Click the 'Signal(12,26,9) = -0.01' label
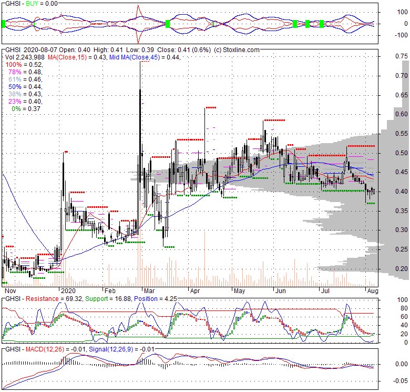This screenshot has width=410, height=392. [121, 349]
